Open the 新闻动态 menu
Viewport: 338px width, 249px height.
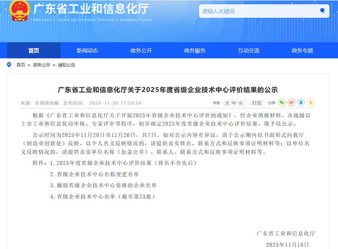coord(88,51)
